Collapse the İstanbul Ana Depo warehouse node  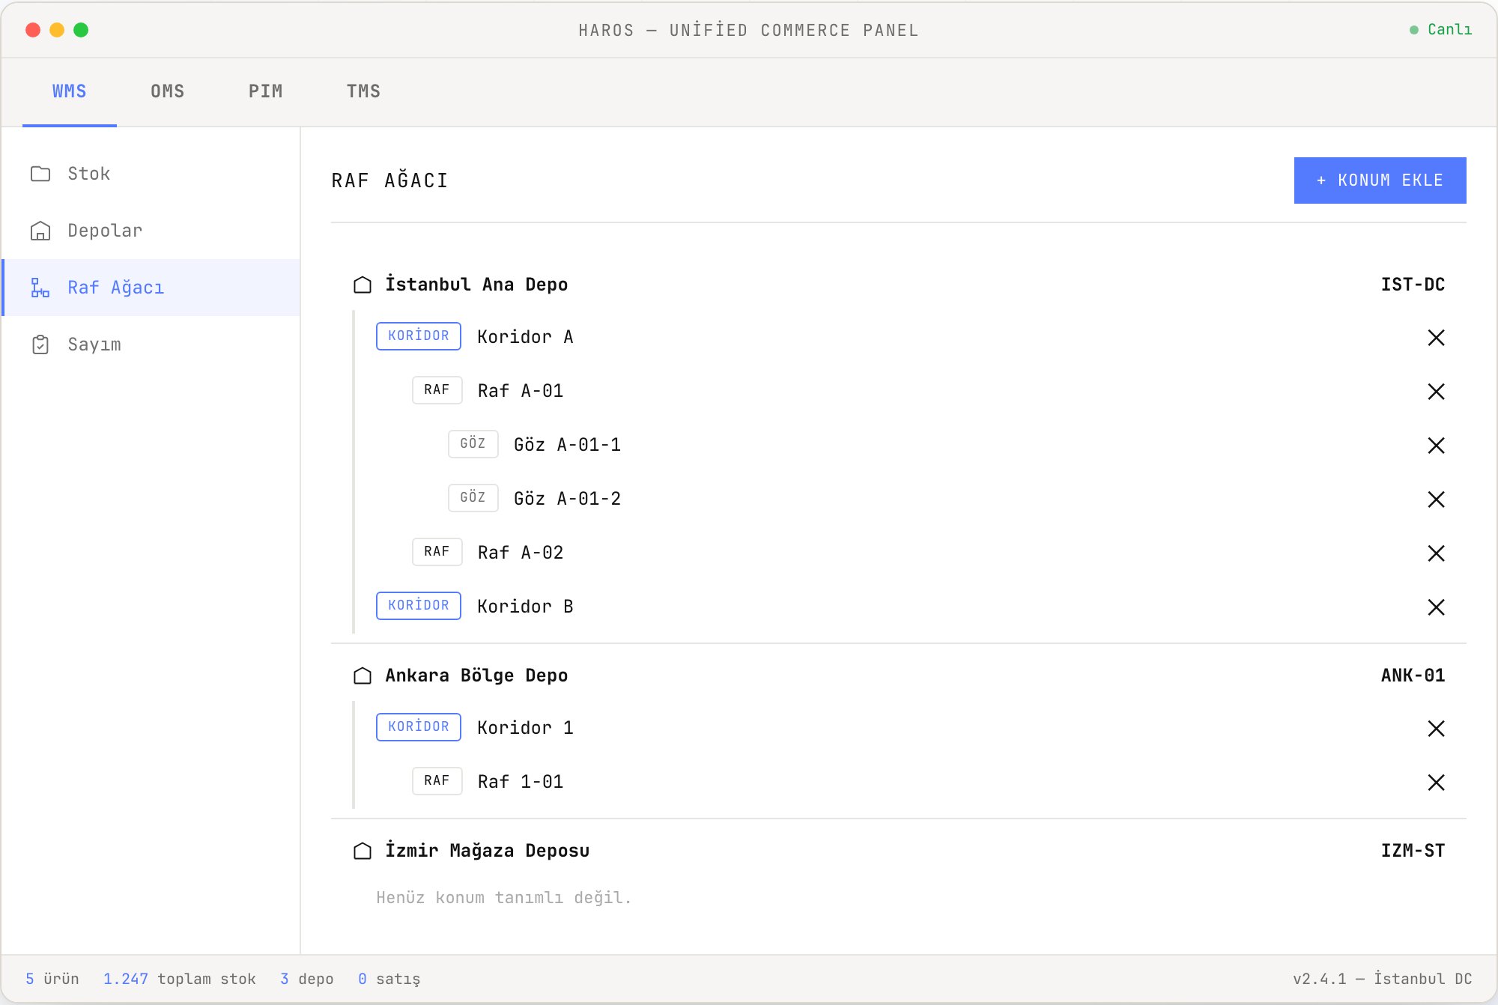(899, 285)
